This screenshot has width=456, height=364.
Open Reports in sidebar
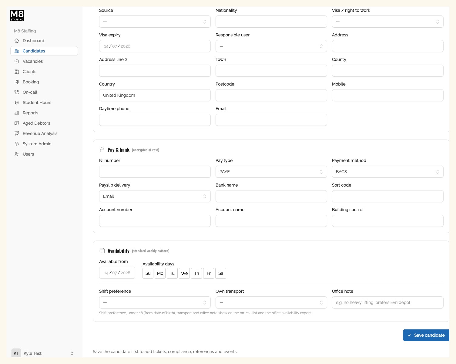[x=44, y=113]
